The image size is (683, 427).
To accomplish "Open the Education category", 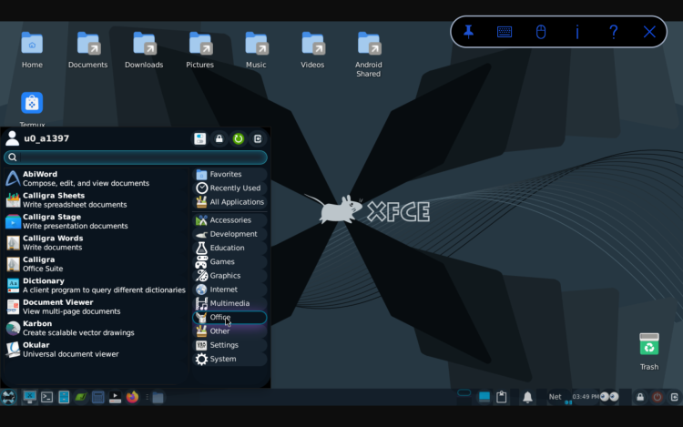I will (x=229, y=249).
